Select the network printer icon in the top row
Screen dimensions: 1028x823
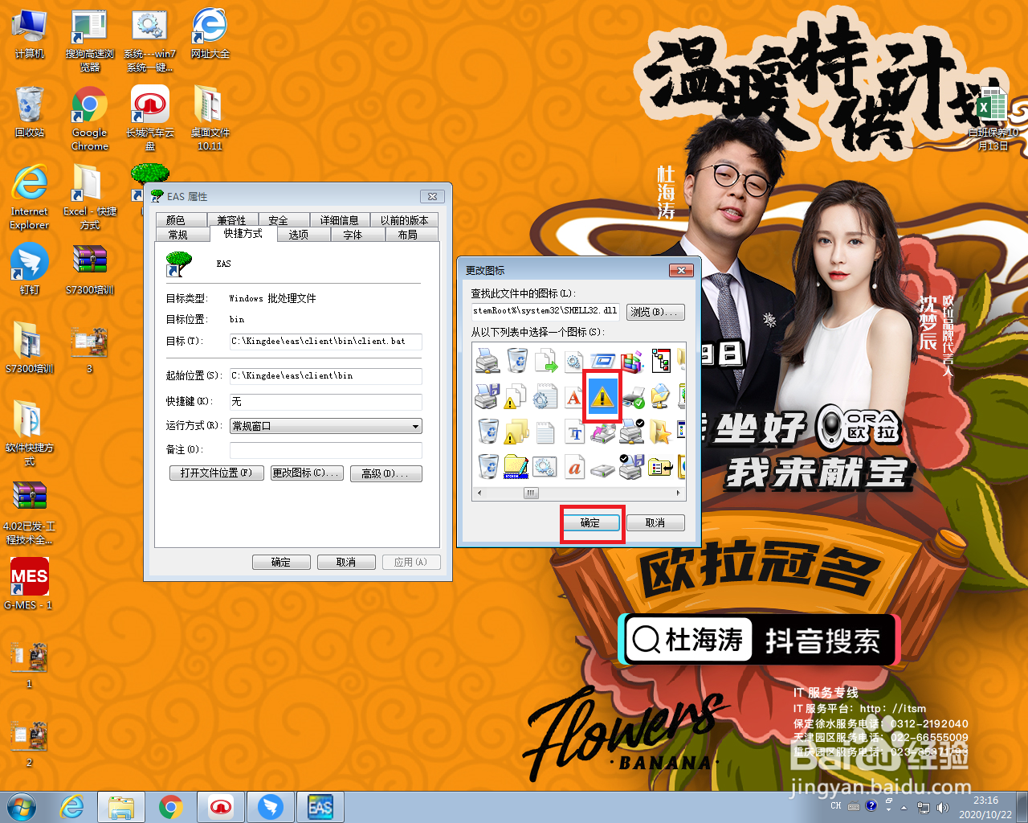[x=487, y=360]
